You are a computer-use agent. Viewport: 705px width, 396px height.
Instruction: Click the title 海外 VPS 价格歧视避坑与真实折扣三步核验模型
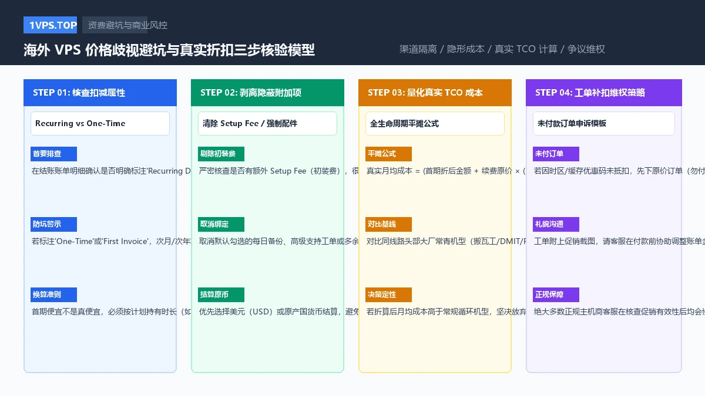[x=169, y=50]
